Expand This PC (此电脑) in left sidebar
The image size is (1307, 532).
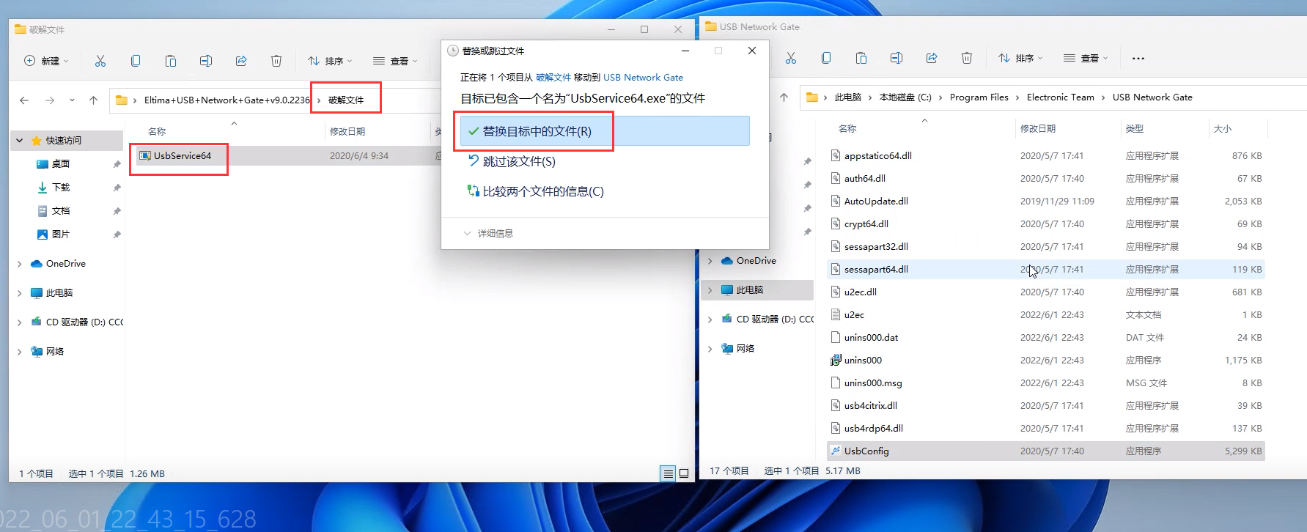tap(20, 293)
